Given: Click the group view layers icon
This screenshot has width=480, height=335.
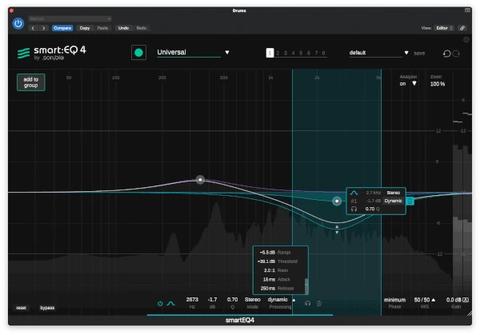Looking at the screenshot, I should (x=466, y=39).
